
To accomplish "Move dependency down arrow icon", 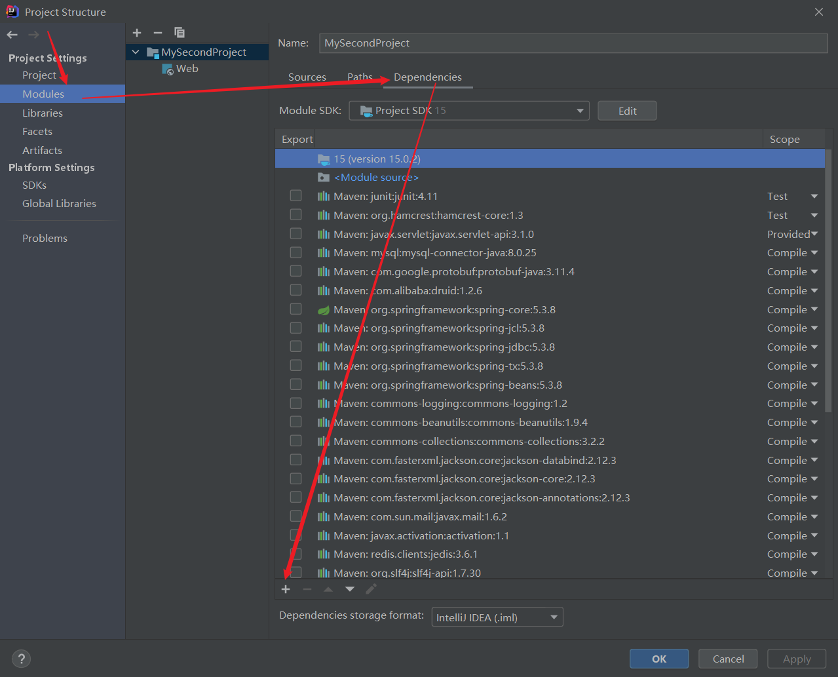I will click(350, 589).
